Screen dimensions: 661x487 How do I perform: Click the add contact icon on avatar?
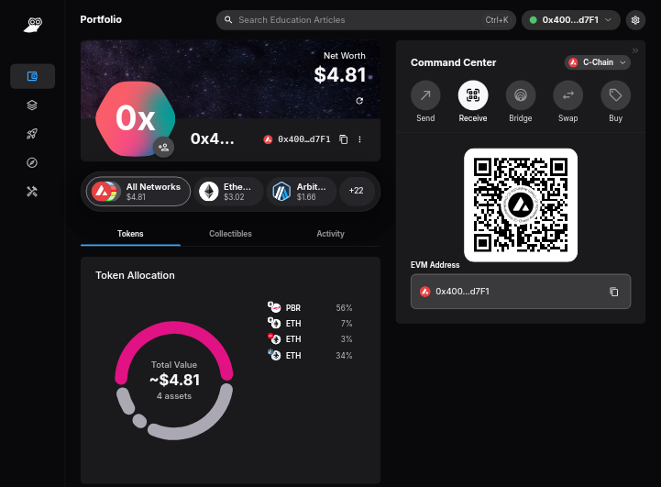(163, 147)
